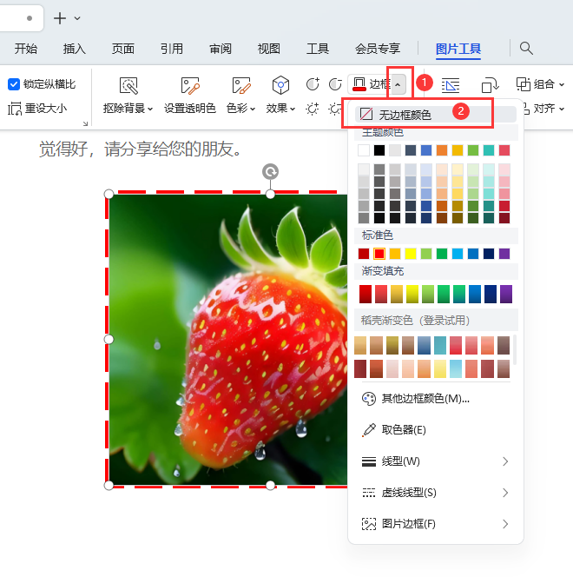The image size is (573, 577).
Task: Switch to the 工具 tab
Action: pyautogui.click(x=318, y=49)
